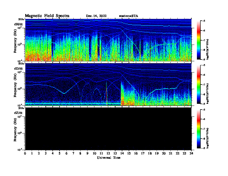228x176 pixels.
Task: Click hour 11 on the Universal Time axis
Action: click(101, 153)
